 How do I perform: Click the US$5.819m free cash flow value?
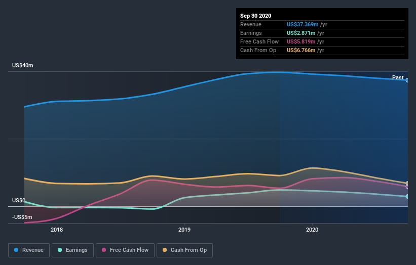[x=301, y=41]
